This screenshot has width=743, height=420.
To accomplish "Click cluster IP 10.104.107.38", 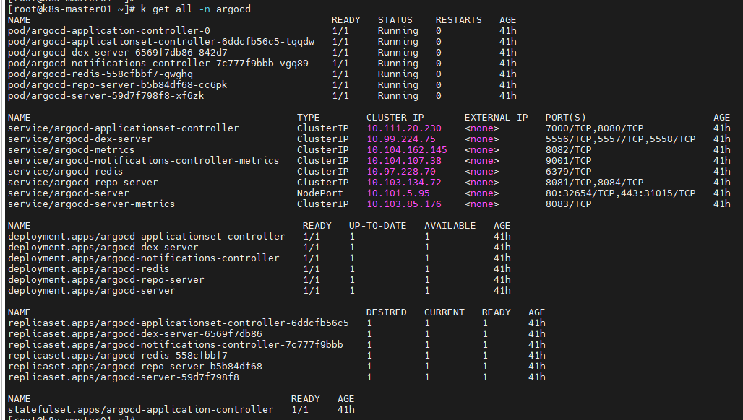I will coord(404,161).
